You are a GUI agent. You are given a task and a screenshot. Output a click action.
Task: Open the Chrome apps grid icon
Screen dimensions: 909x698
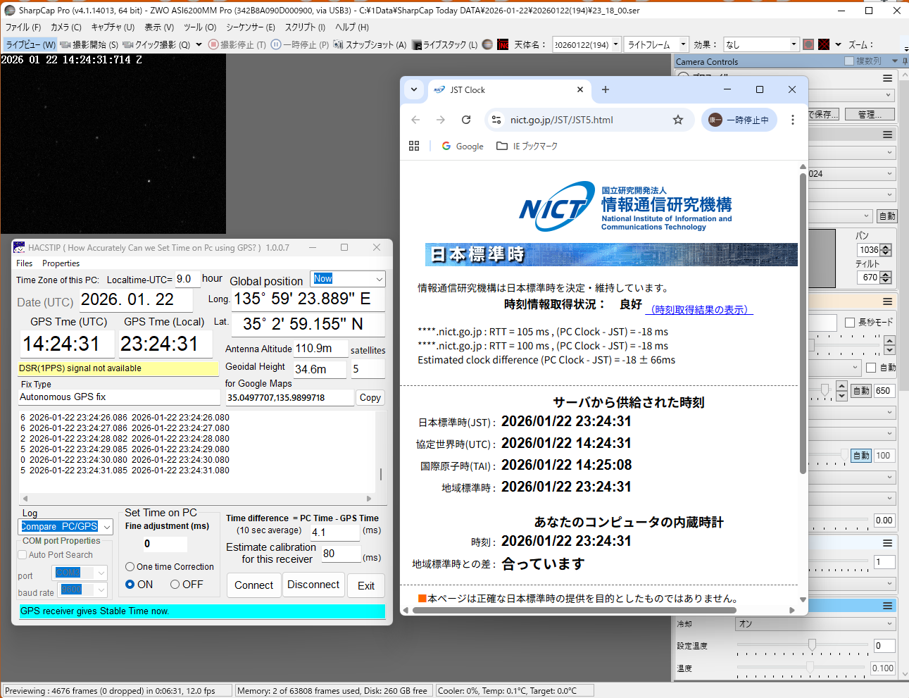[414, 146]
